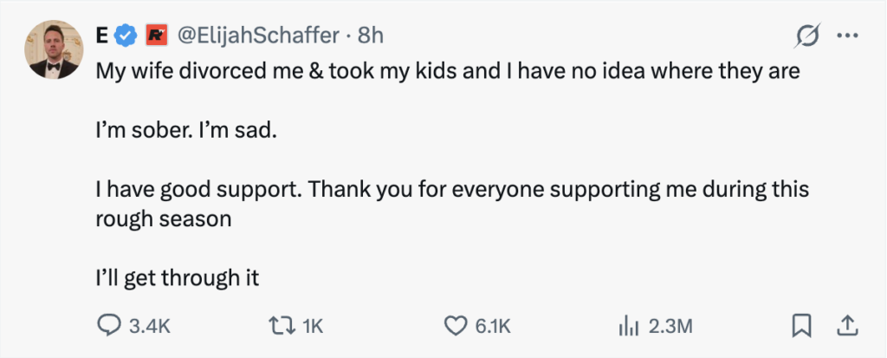Viewport: 887px width, 358px height.
Task: Open the share post menu
Action: pos(846,325)
